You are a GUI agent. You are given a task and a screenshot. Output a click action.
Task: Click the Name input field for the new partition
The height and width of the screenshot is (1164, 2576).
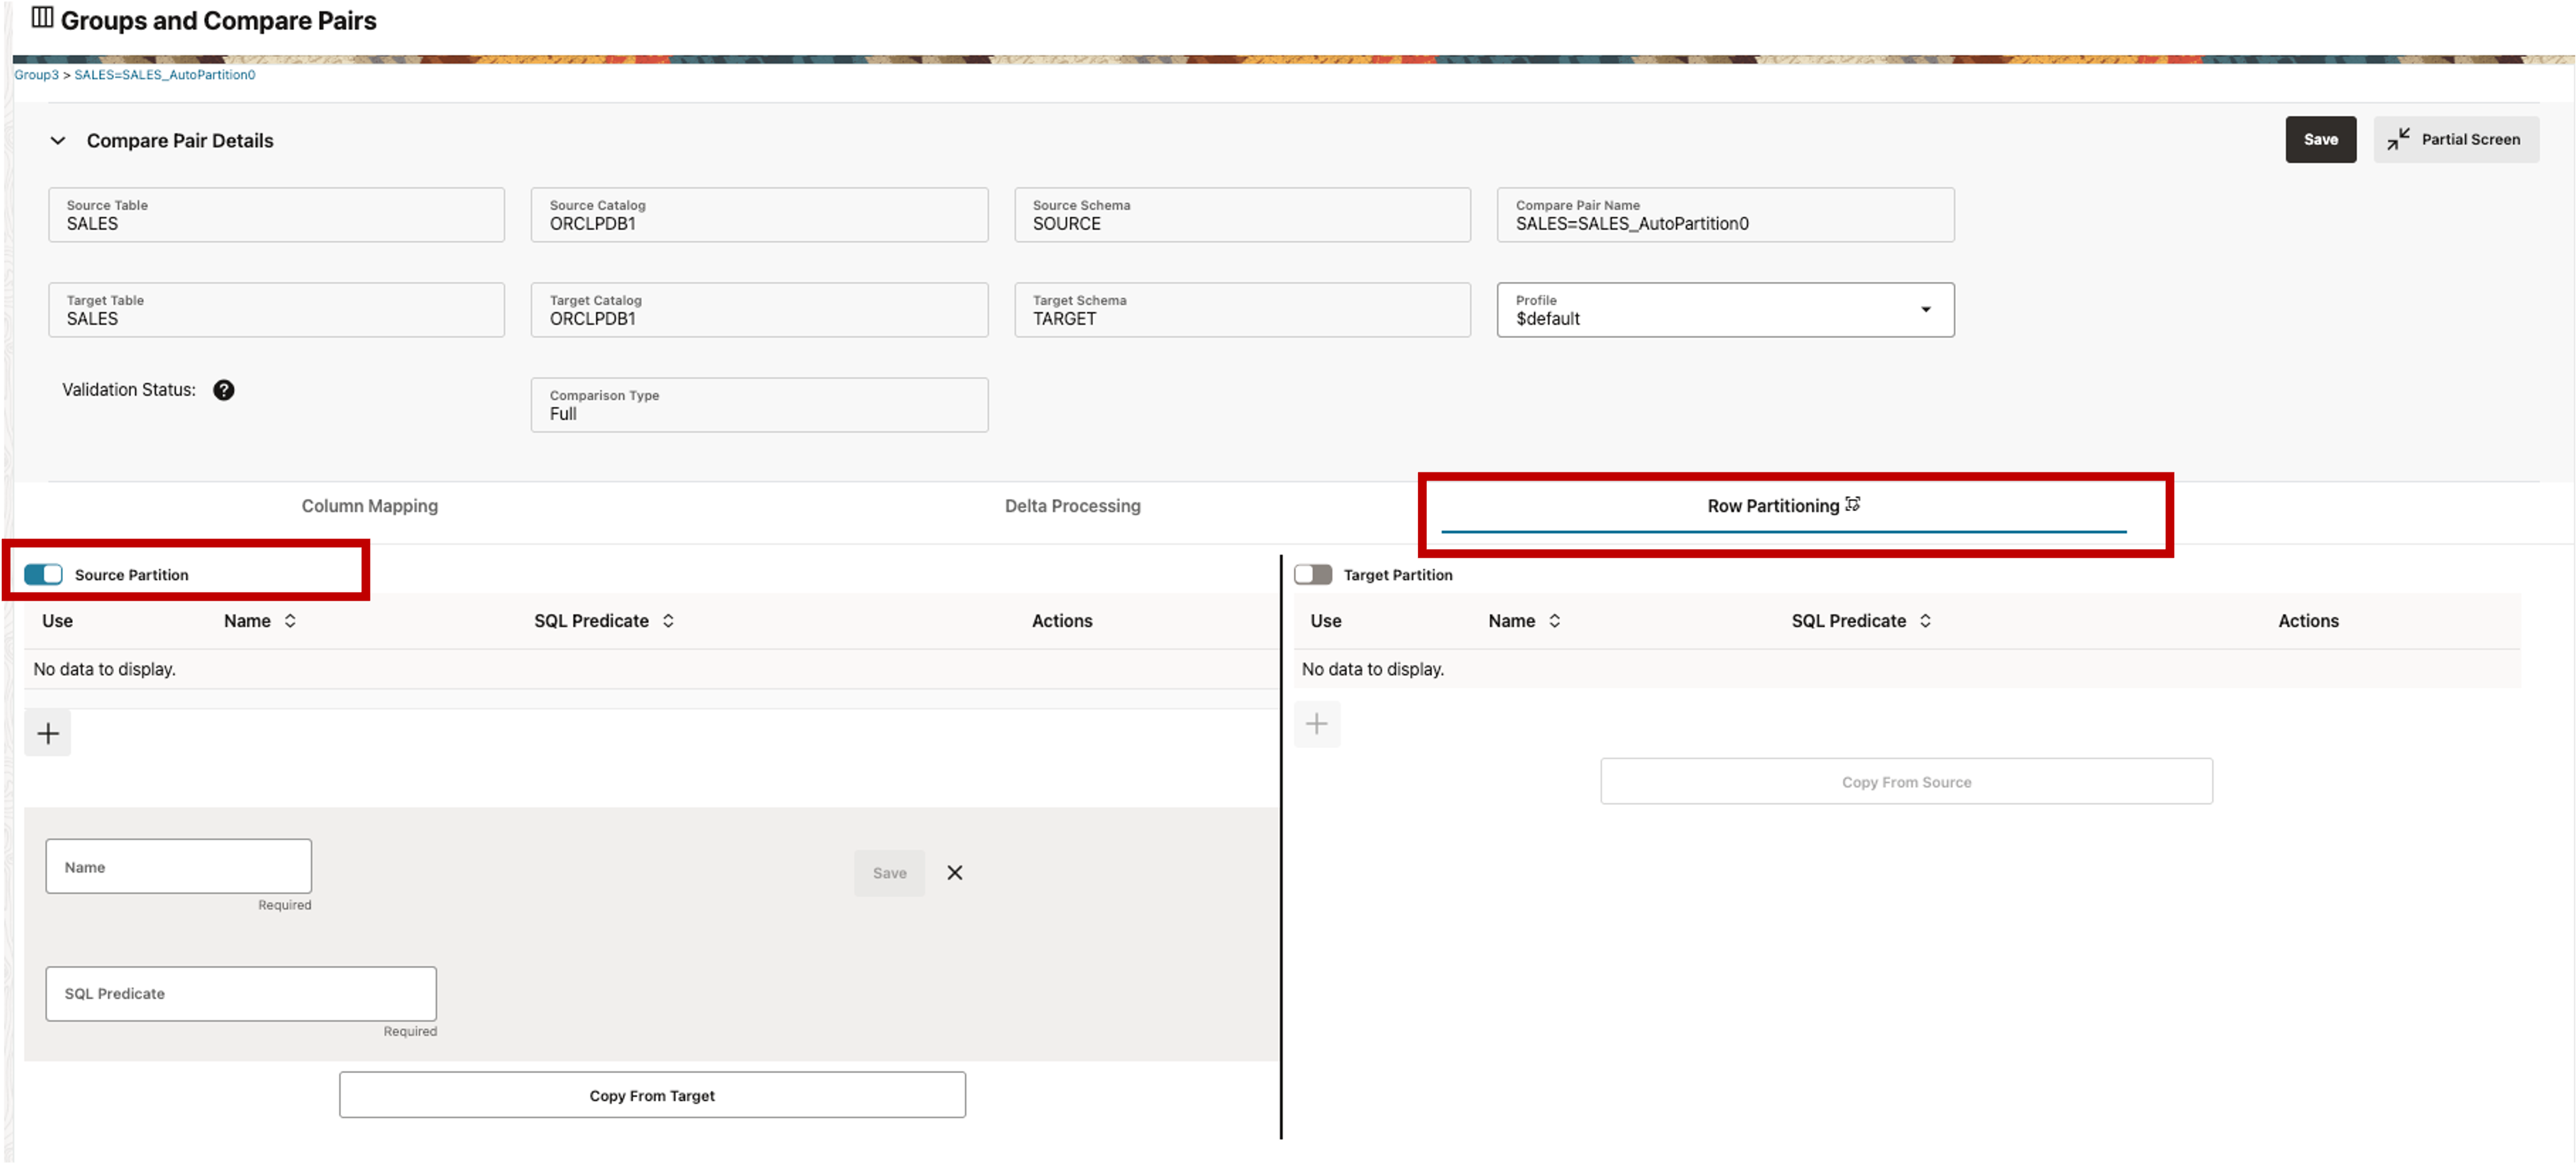coord(178,866)
